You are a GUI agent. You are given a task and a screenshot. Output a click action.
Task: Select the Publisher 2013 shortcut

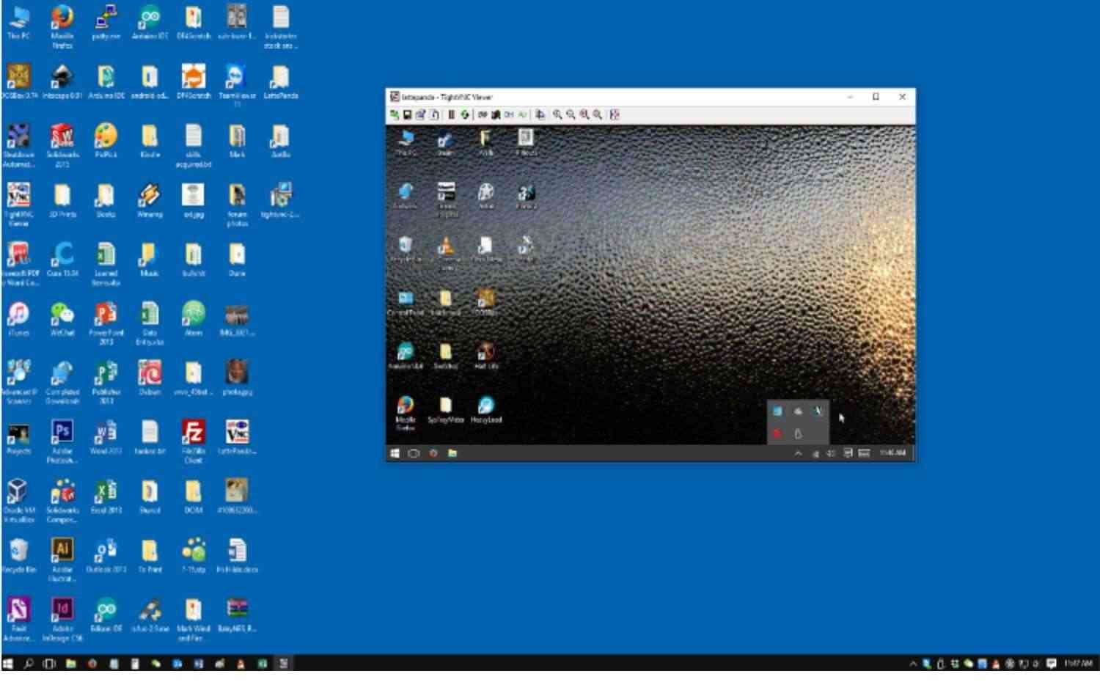[106, 382]
